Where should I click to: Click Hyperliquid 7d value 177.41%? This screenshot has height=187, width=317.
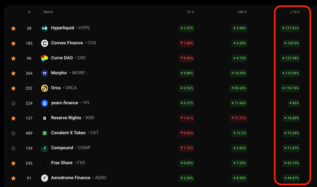[x=290, y=28]
